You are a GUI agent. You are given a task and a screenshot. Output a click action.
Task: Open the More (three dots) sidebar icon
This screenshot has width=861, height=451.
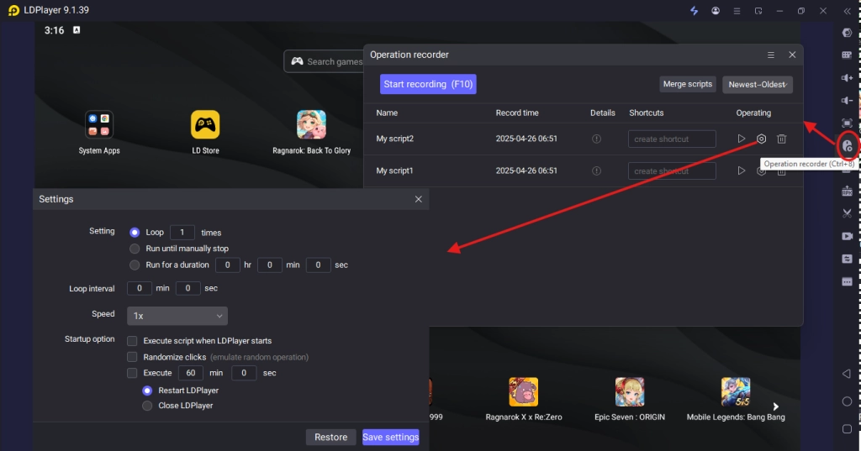(x=848, y=281)
